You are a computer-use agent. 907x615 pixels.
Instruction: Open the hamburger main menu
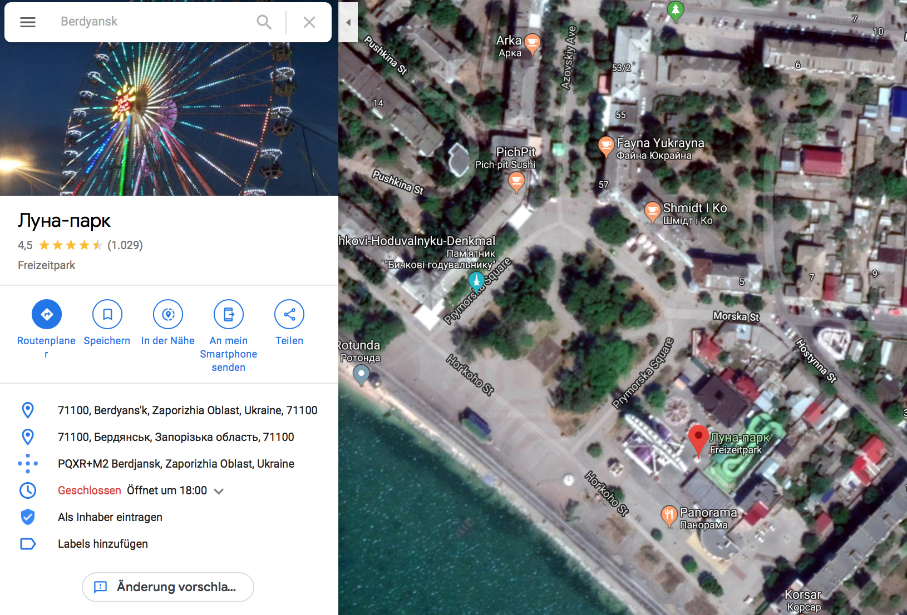click(x=28, y=22)
